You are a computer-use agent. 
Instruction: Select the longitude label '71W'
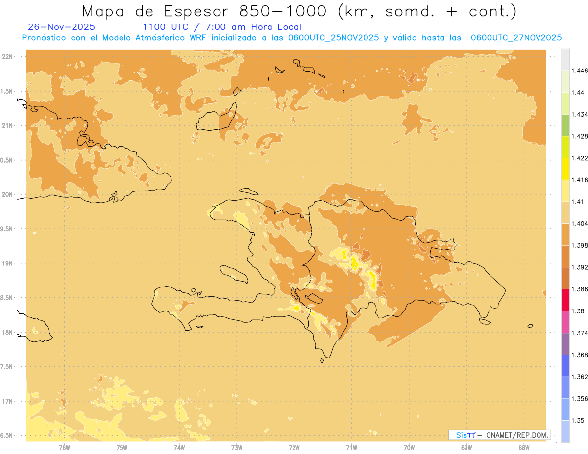tap(351, 448)
